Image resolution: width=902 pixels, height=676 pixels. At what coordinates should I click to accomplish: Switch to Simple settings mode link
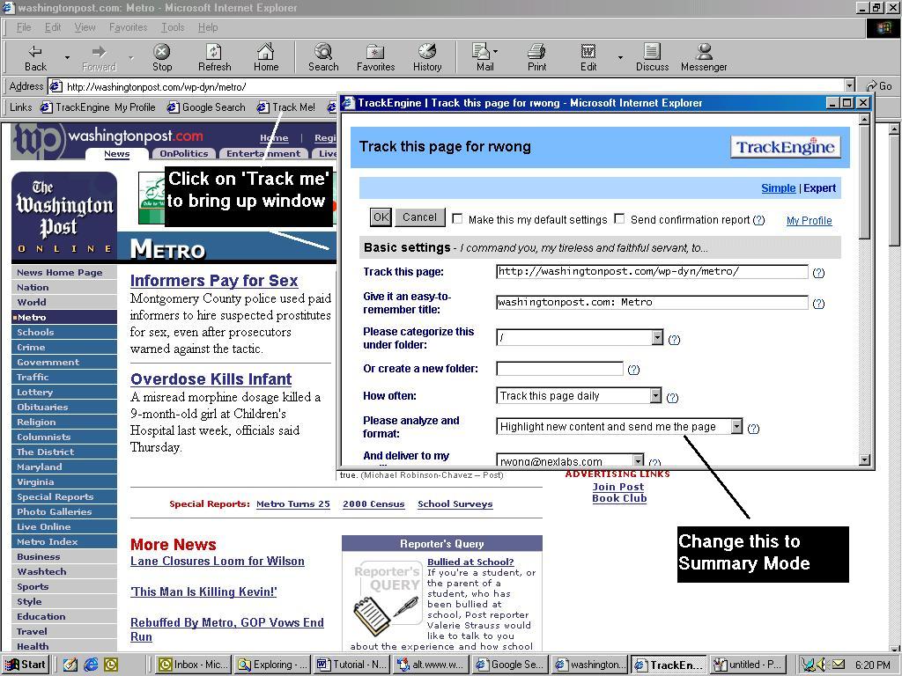779,188
